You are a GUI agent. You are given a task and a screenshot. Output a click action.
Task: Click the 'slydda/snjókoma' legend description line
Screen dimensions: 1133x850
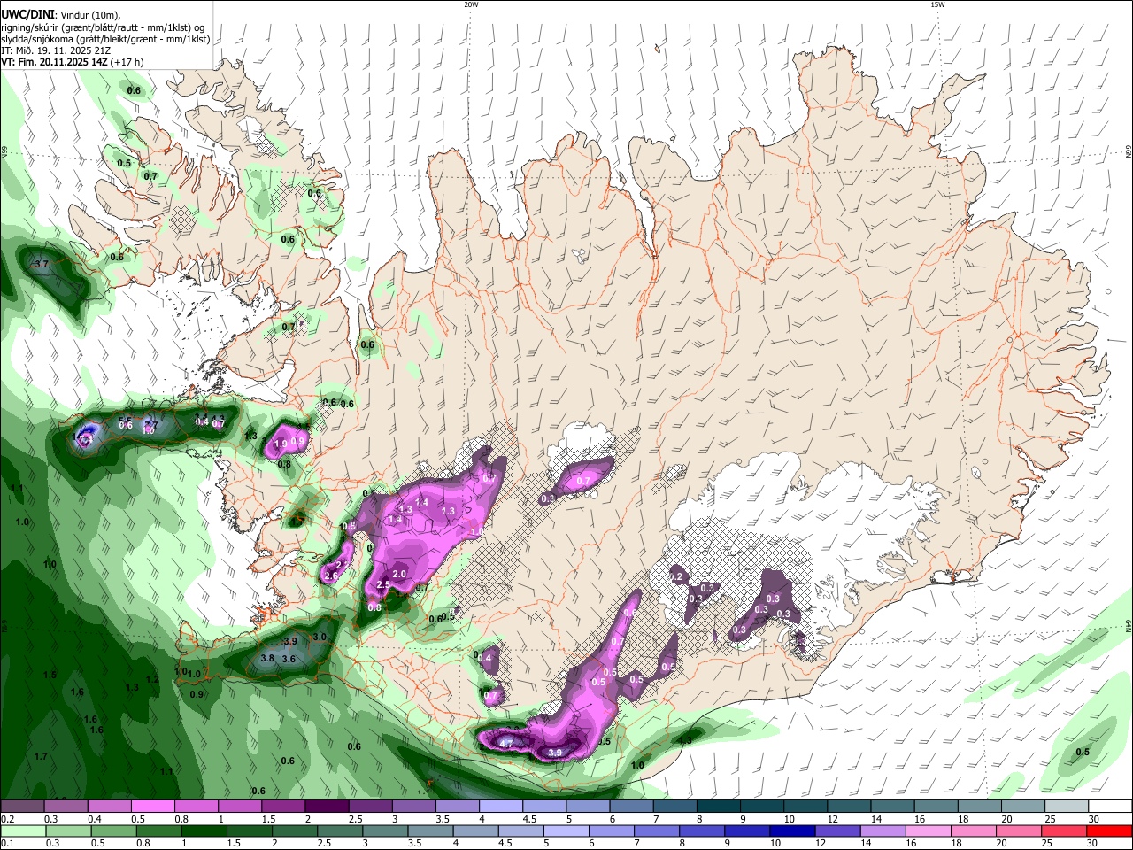[105, 39]
